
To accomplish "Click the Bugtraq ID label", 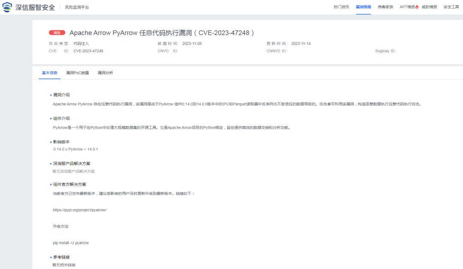I will [x=386, y=51].
